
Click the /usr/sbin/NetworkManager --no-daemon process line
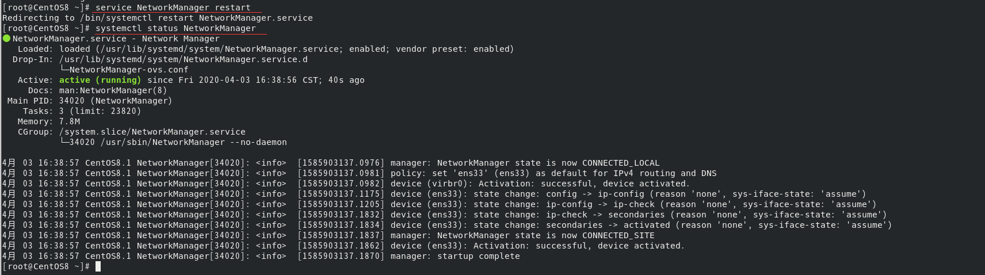click(178, 142)
